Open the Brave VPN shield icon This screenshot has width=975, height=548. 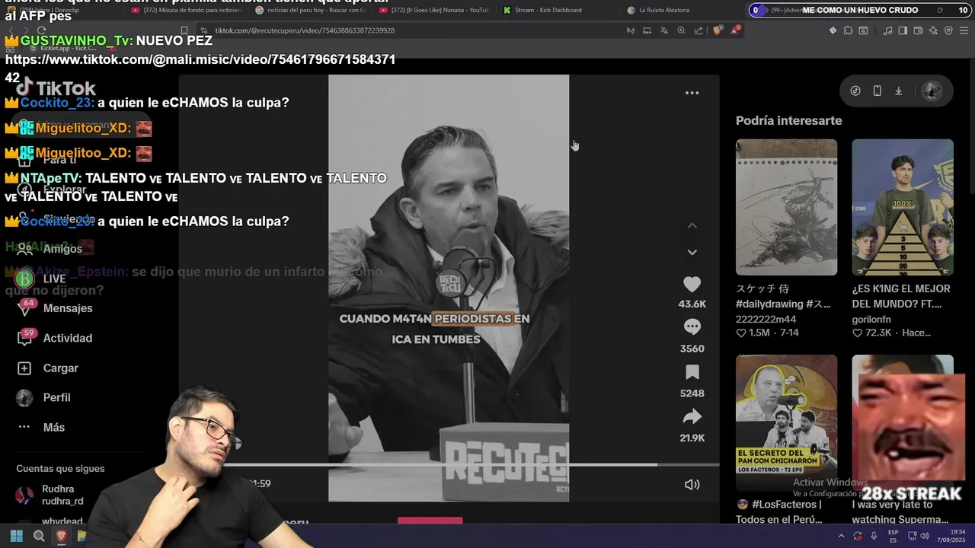coord(948,30)
